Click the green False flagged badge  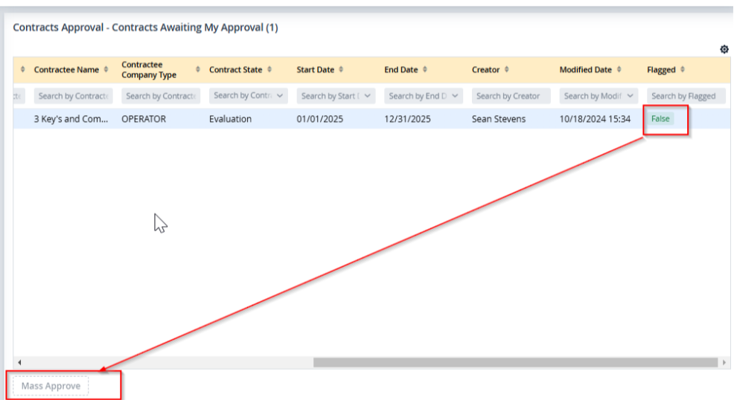[x=660, y=119]
